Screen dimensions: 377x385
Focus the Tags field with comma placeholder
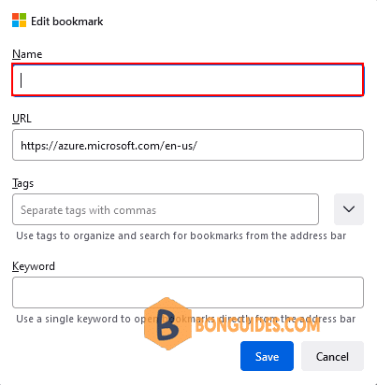[x=166, y=209]
